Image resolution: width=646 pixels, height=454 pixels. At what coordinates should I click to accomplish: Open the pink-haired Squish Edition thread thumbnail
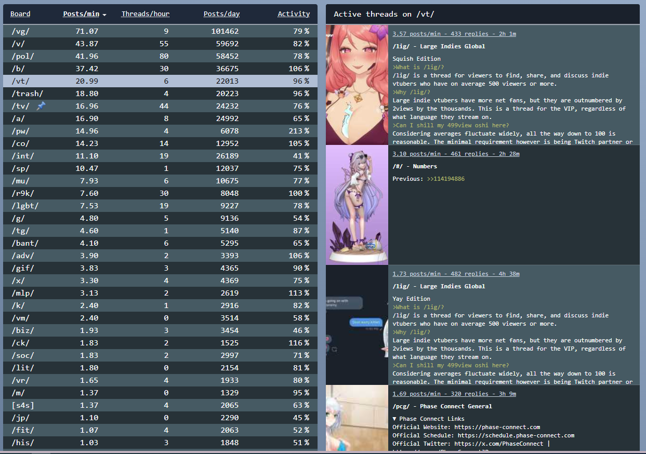[357, 85]
